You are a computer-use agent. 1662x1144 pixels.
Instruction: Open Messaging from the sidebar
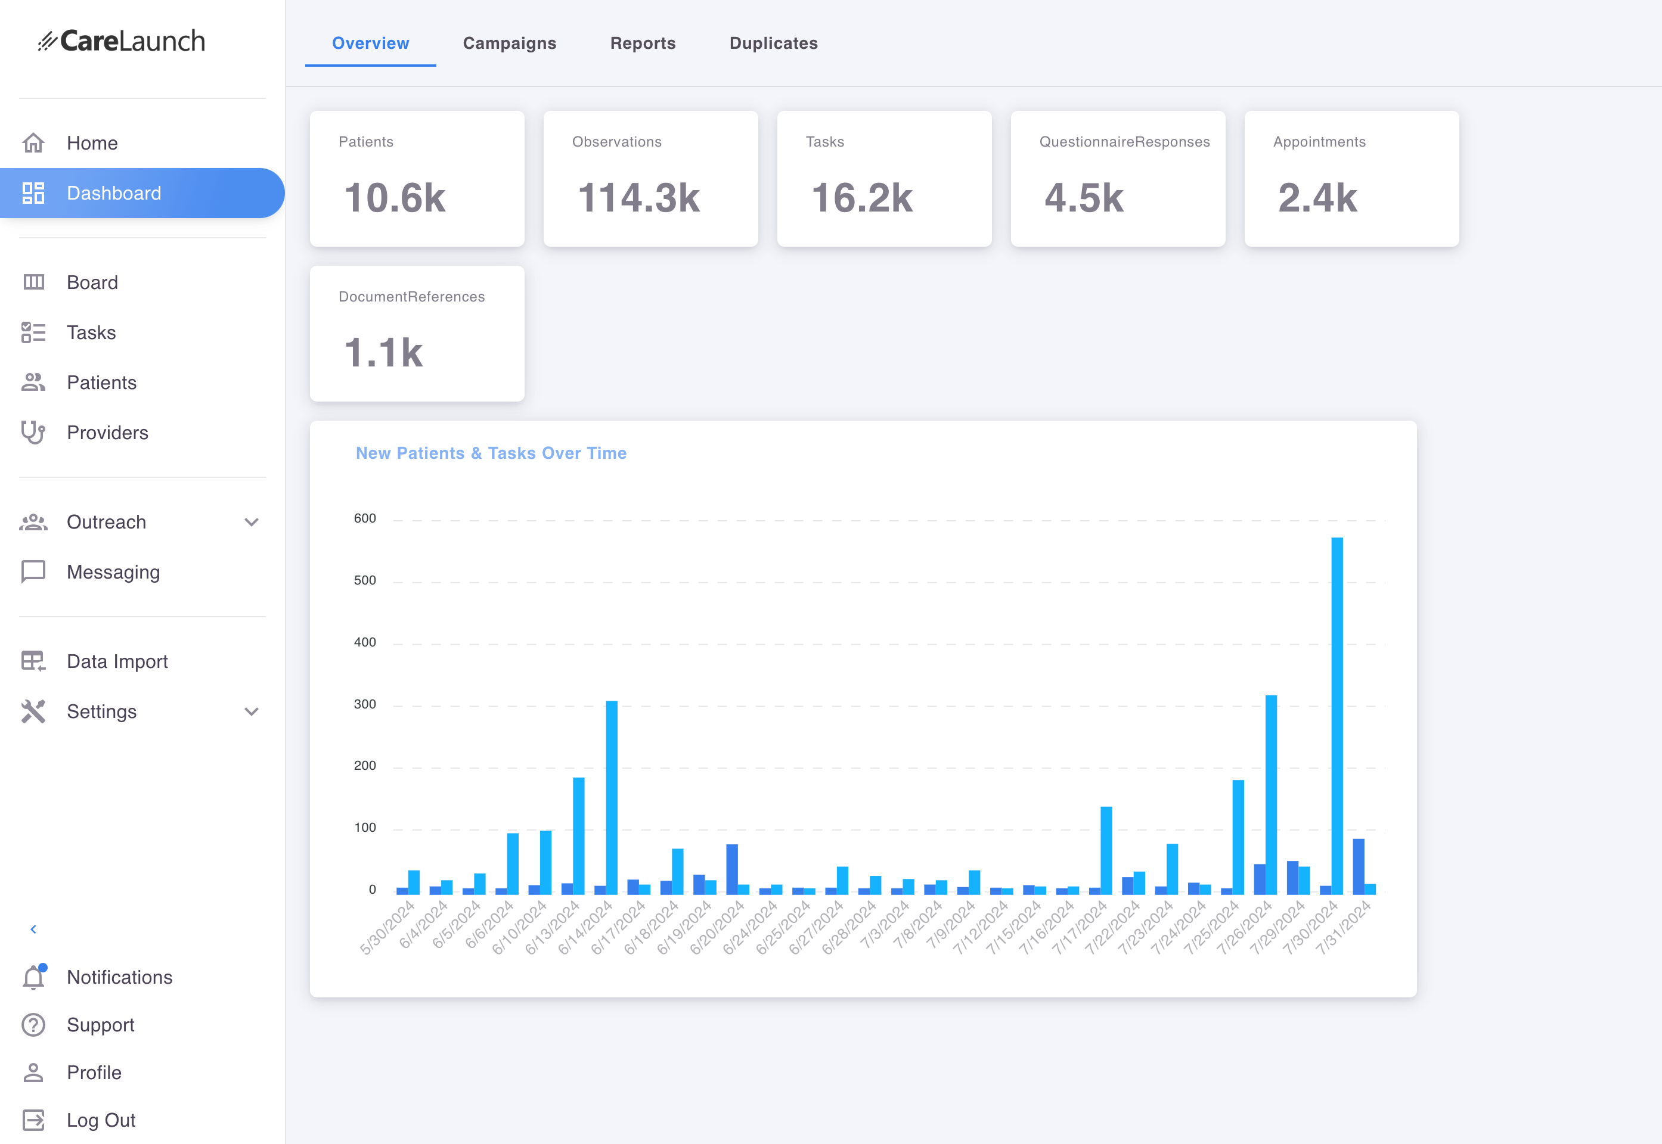(142, 572)
